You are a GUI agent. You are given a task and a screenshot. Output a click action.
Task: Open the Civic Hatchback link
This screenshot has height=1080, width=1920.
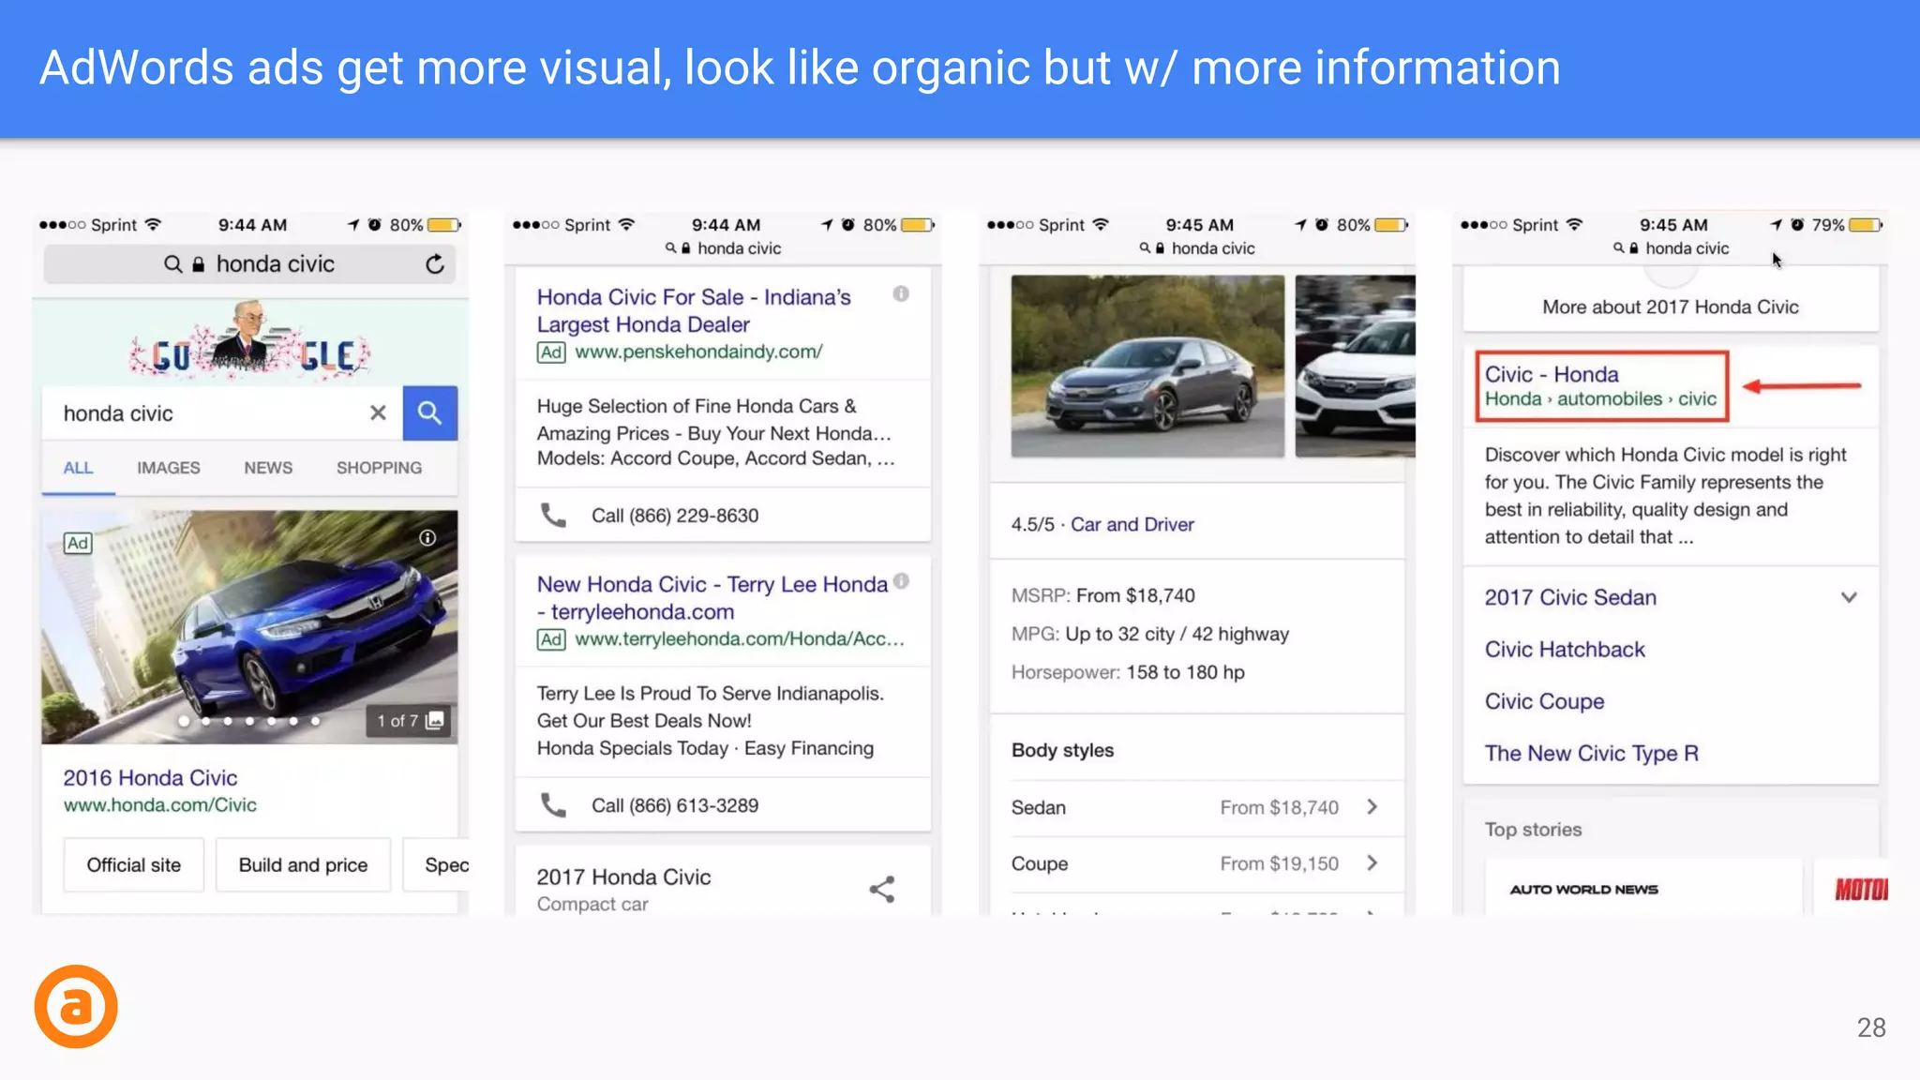pos(1565,649)
